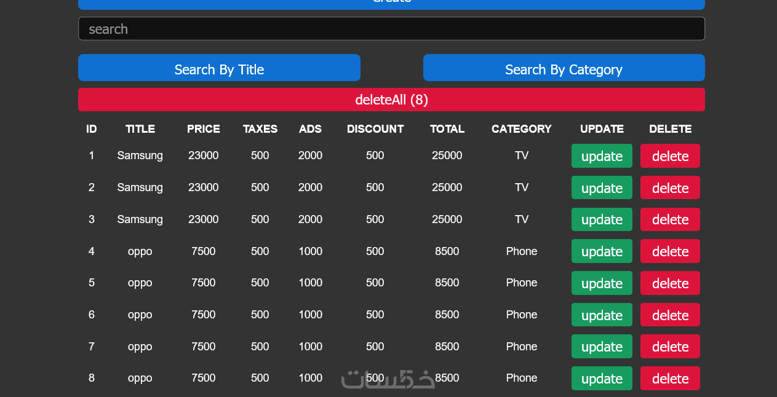The height and width of the screenshot is (397, 777).
Task: Delete the oppo product with ID 5
Action: pos(670,283)
